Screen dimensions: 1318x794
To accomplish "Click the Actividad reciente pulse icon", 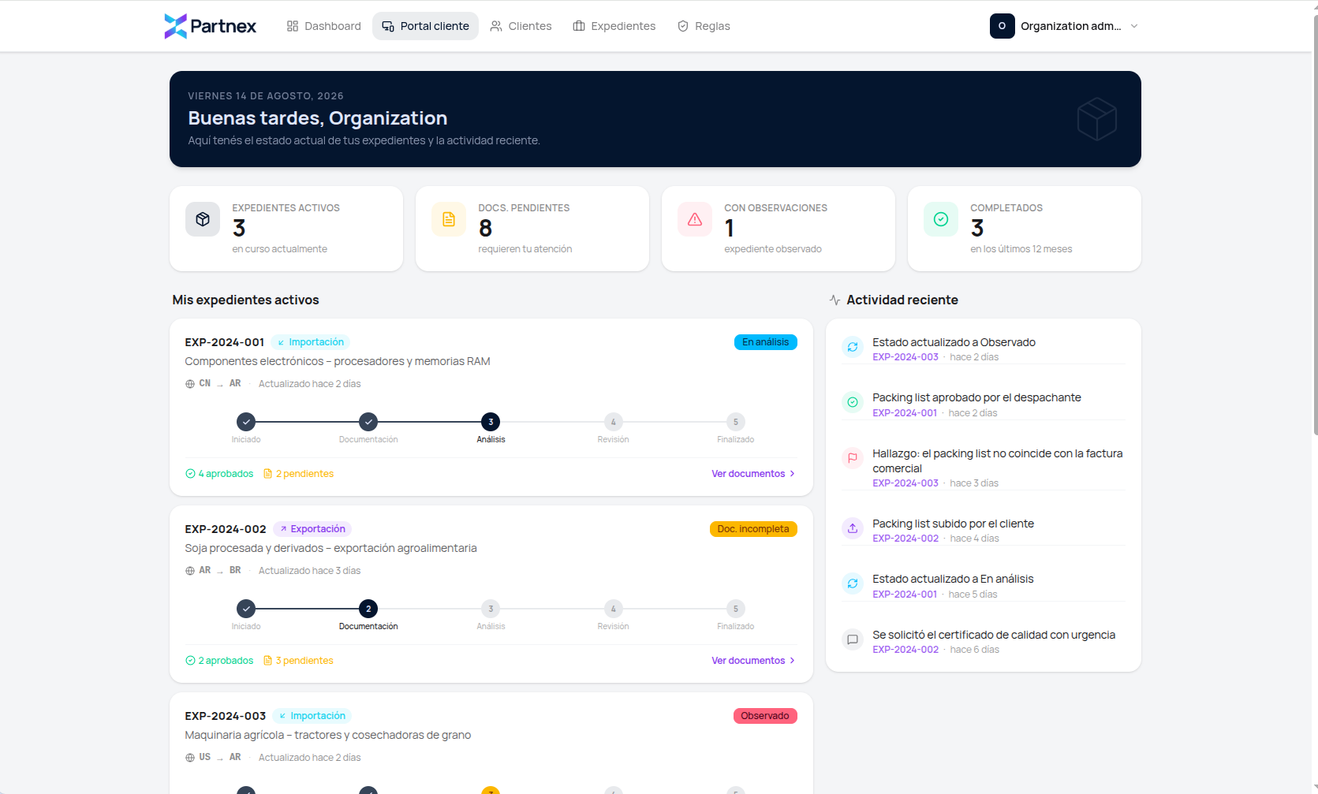I will pyautogui.click(x=834, y=300).
